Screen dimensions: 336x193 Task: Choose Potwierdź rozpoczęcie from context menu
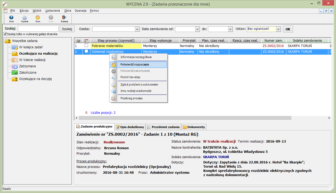click(x=138, y=64)
